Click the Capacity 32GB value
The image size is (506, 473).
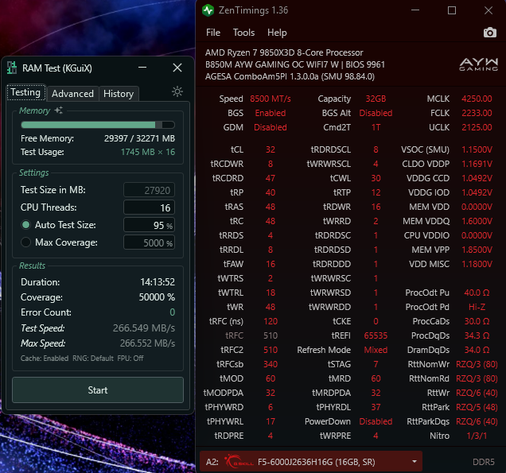tap(376, 99)
